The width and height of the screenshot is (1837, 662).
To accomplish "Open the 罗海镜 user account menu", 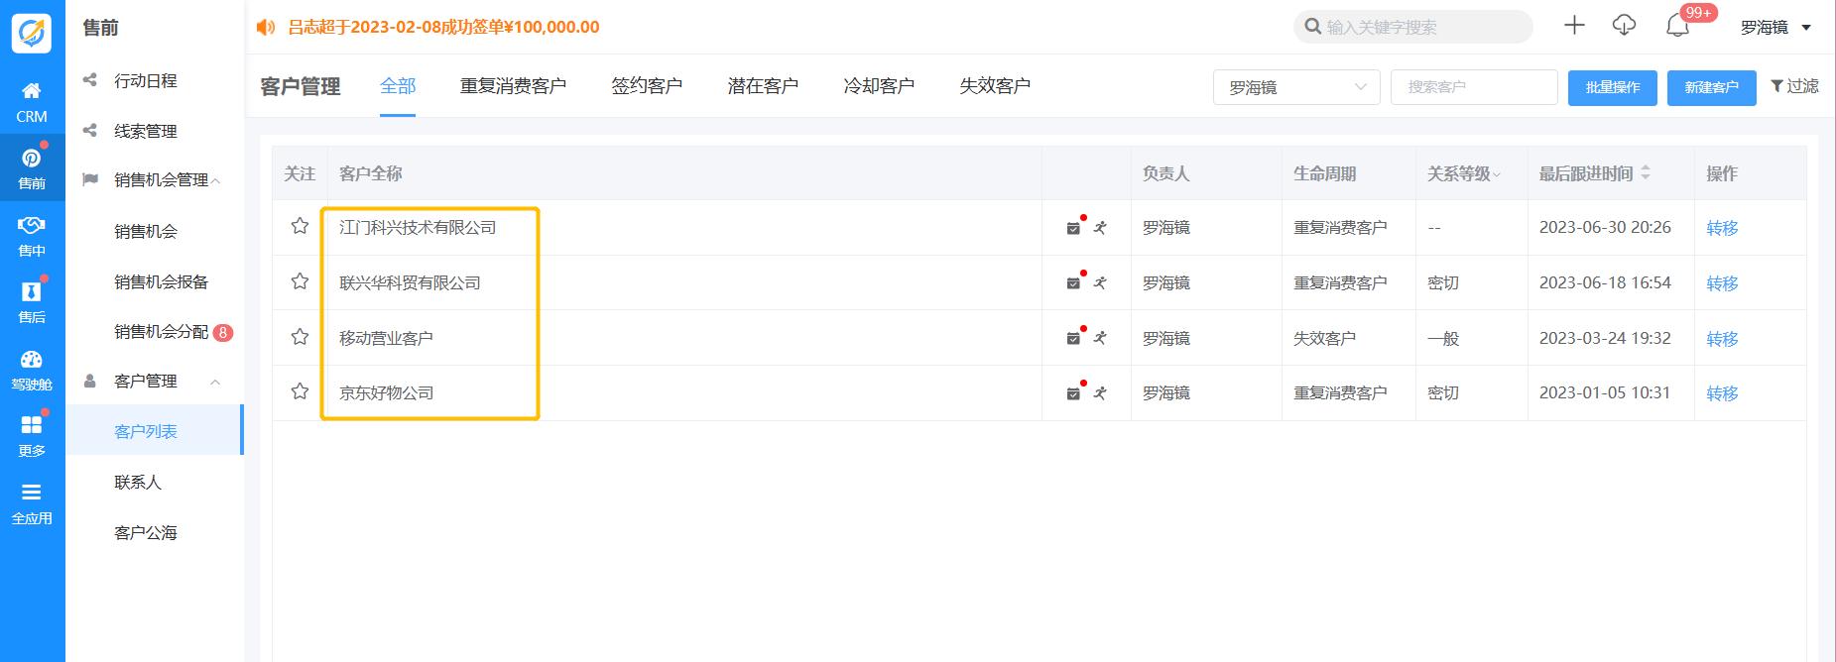I will point(1776,28).
